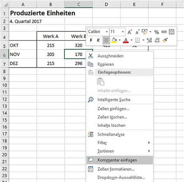
Task: Open the borders dropdown arrow
Action: (143, 40)
